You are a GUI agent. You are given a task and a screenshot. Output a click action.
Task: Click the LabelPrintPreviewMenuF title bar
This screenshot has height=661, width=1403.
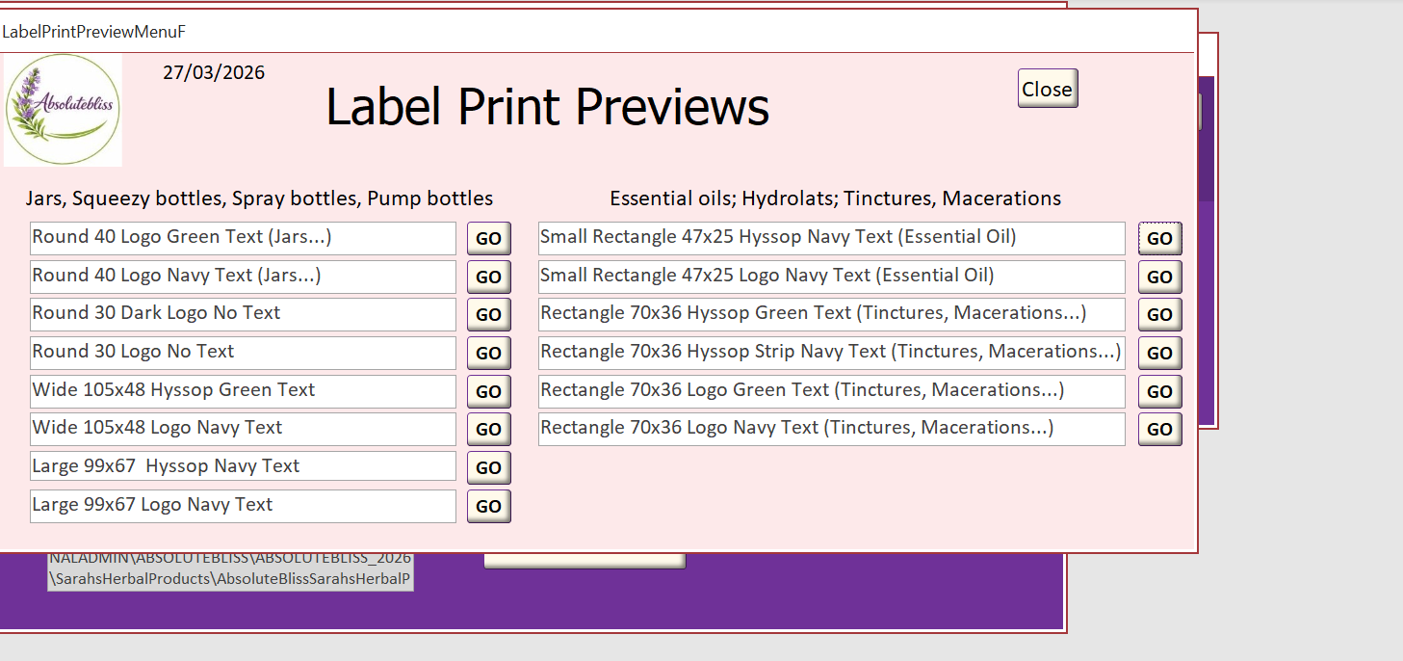[578, 32]
